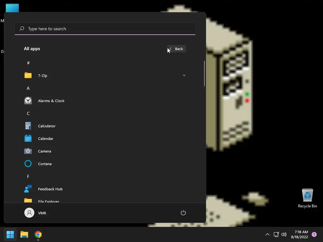Open the Power options button
Viewport: 323px width, 242px height.
click(183, 213)
